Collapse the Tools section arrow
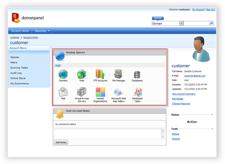The image size is (225, 164). click(x=212, y=129)
